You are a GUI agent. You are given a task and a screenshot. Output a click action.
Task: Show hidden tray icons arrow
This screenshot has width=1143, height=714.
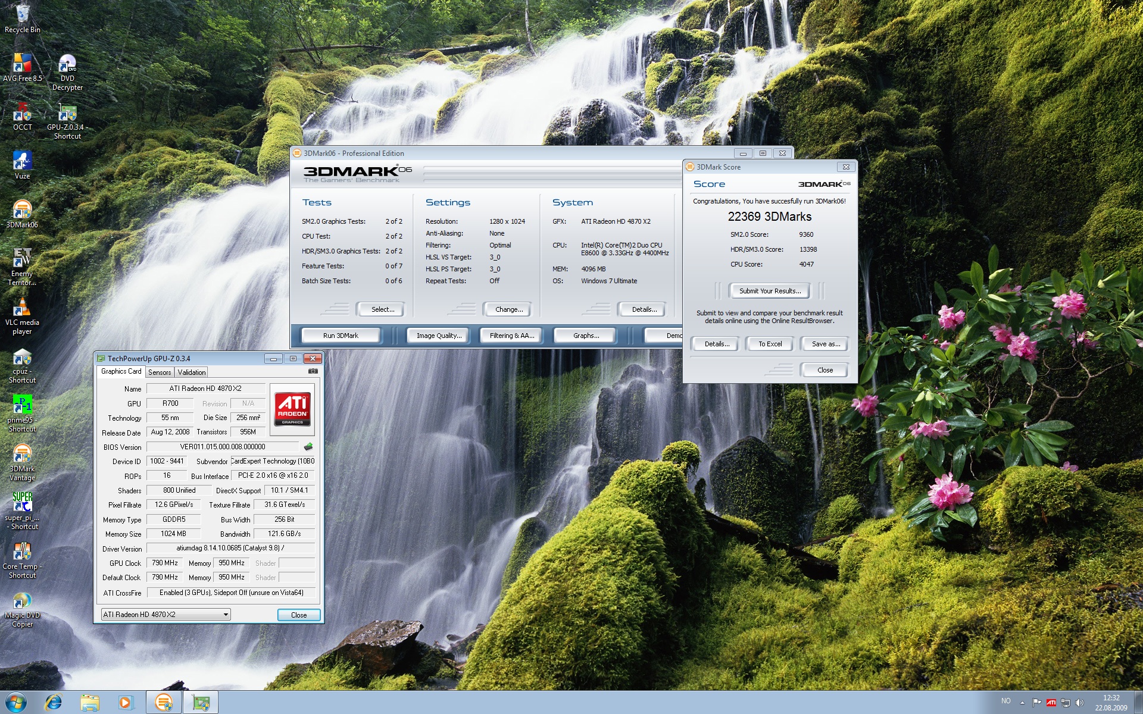[x=1022, y=703]
